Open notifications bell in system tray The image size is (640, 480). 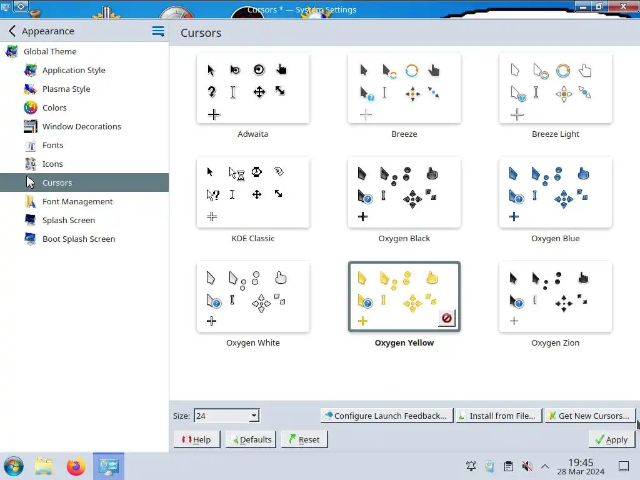[x=471, y=466]
